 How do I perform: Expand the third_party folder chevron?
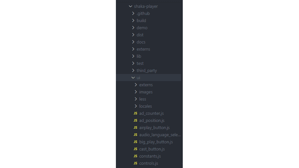pos(133,70)
